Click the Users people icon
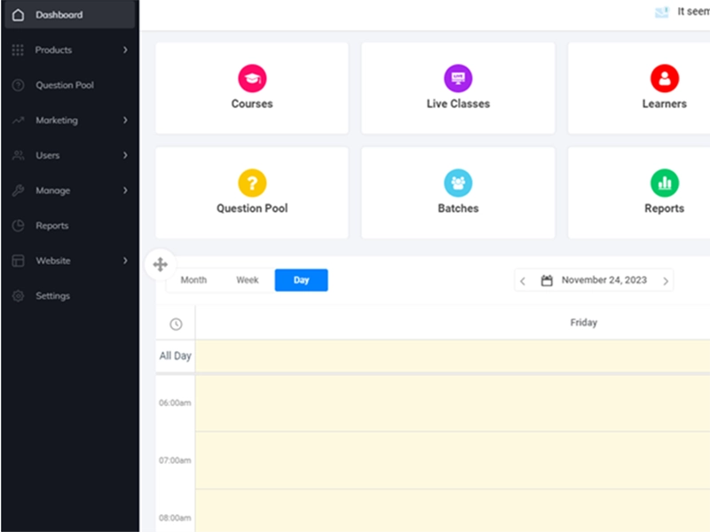This screenshot has width=710, height=532. (x=18, y=156)
